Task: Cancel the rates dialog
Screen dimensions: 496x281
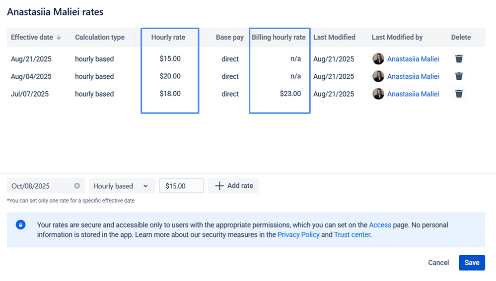Action: point(438,263)
